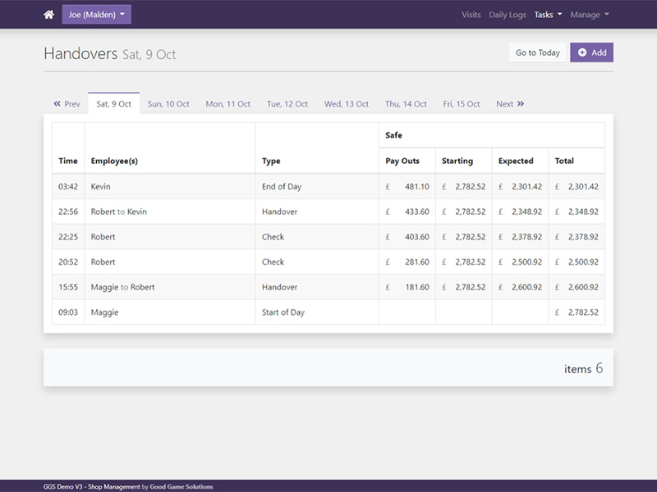
Task: Switch to the Mon, 11 Oct tab
Action: tap(228, 104)
